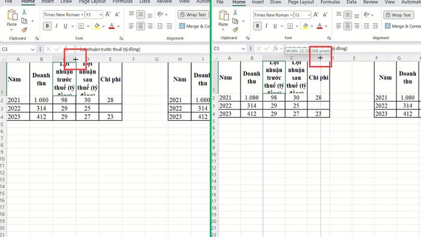421x237 pixels.
Task: Align text right in the left window
Action: [x=150, y=26]
